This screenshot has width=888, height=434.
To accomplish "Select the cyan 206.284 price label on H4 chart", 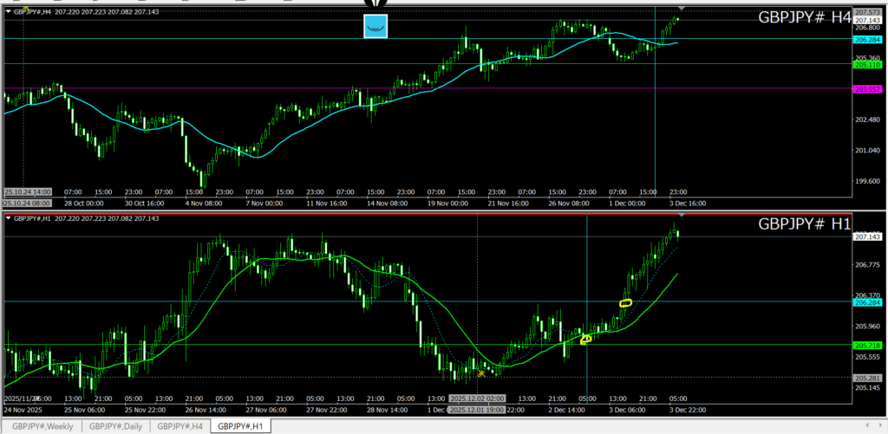I will click(x=867, y=40).
